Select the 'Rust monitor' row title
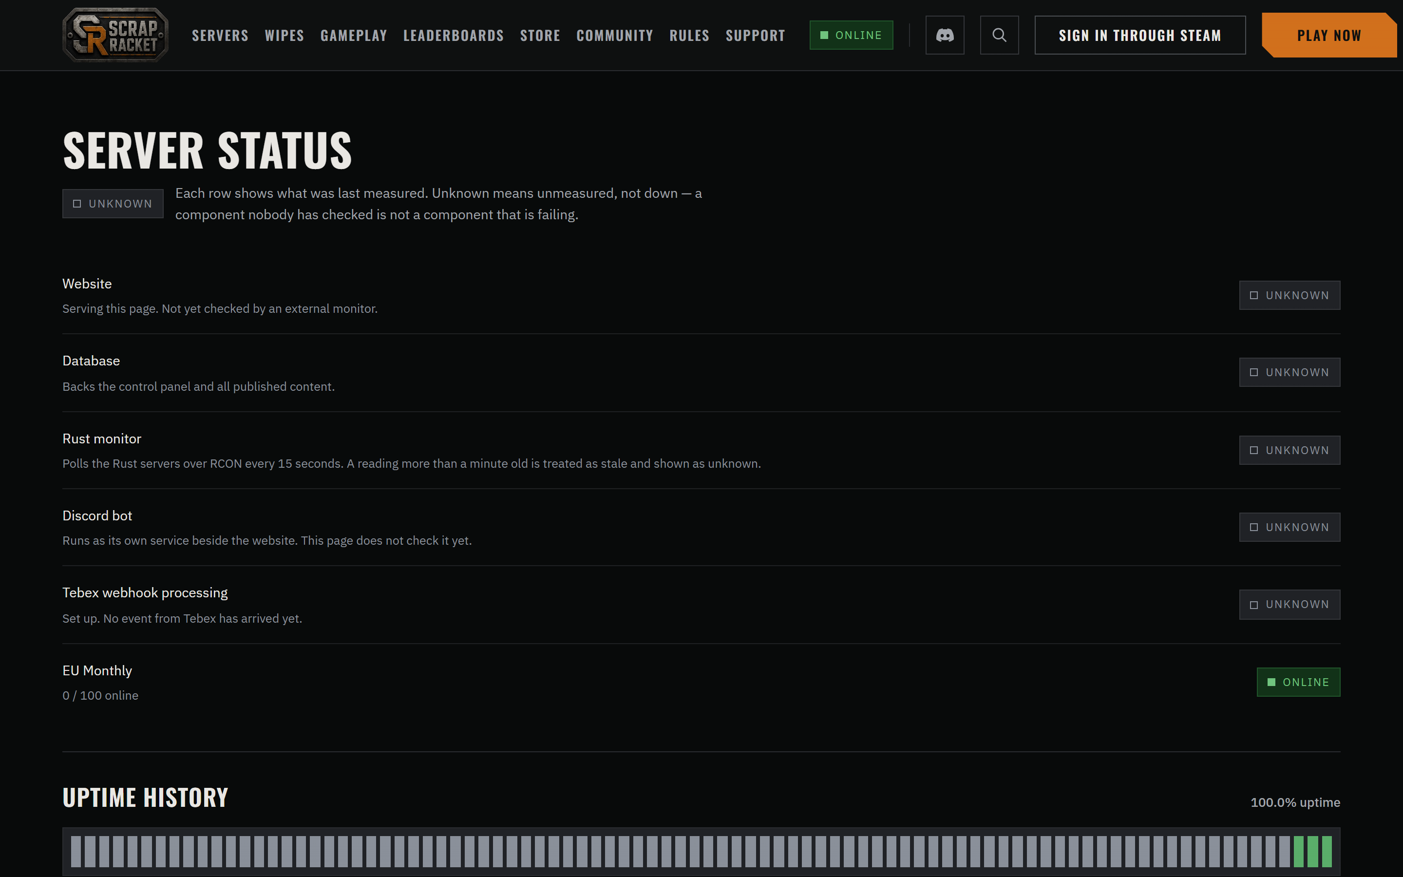The height and width of the screenshot is (877, 1403). pyautogui.click(x=101, y=438)
